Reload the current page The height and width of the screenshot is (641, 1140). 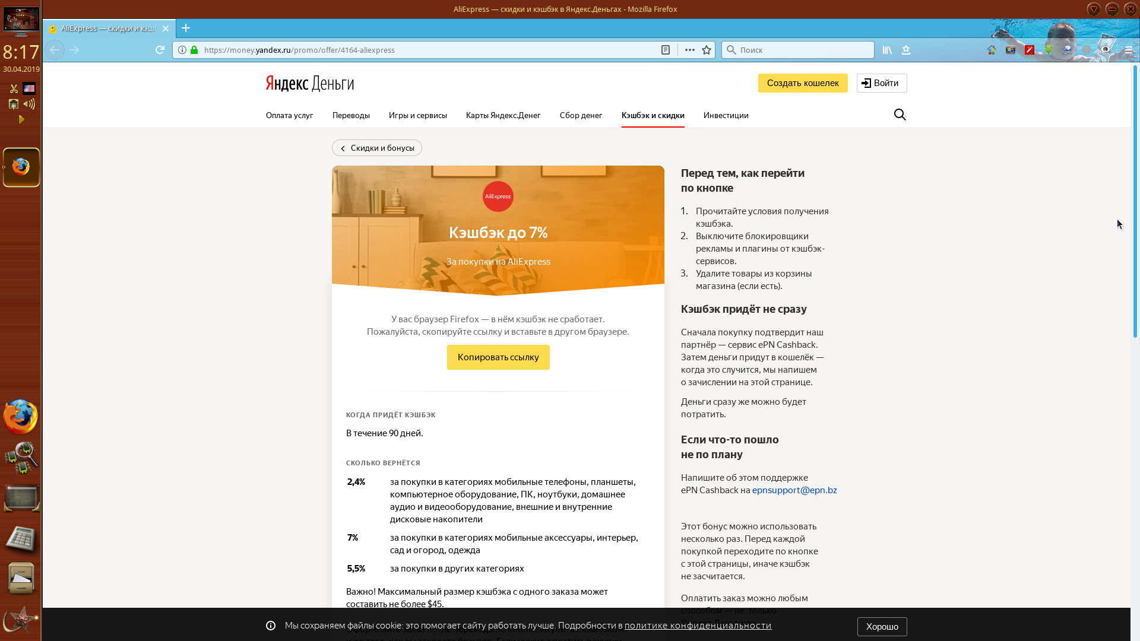[160, 50]
